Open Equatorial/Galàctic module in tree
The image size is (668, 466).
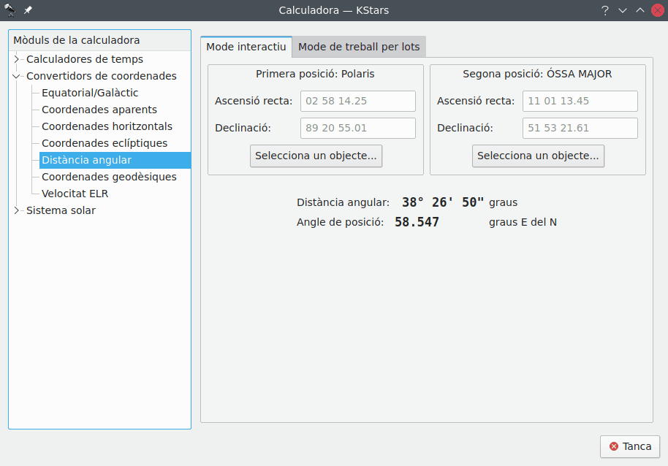90,93
